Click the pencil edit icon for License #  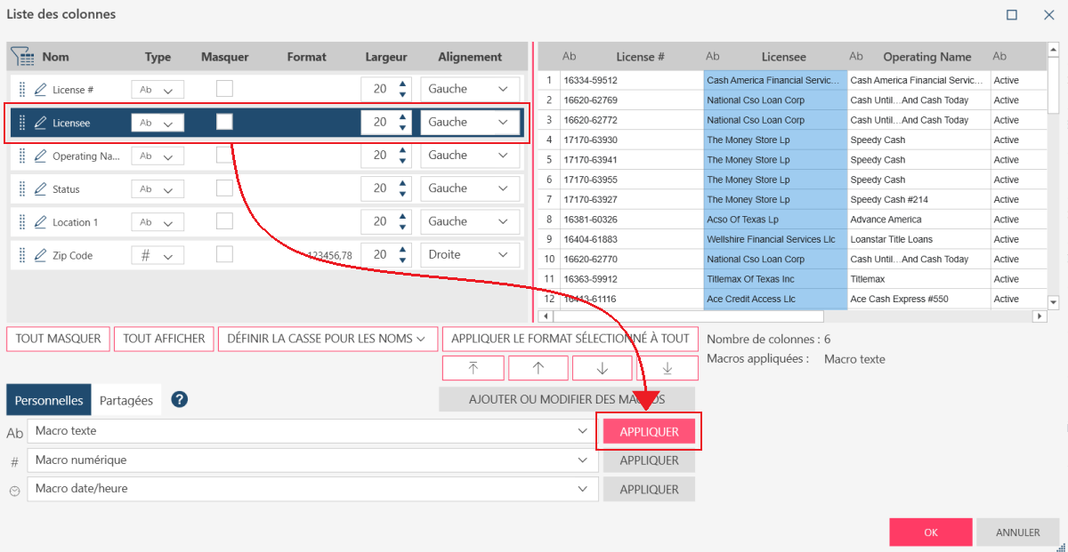click(x=40, y=90)
